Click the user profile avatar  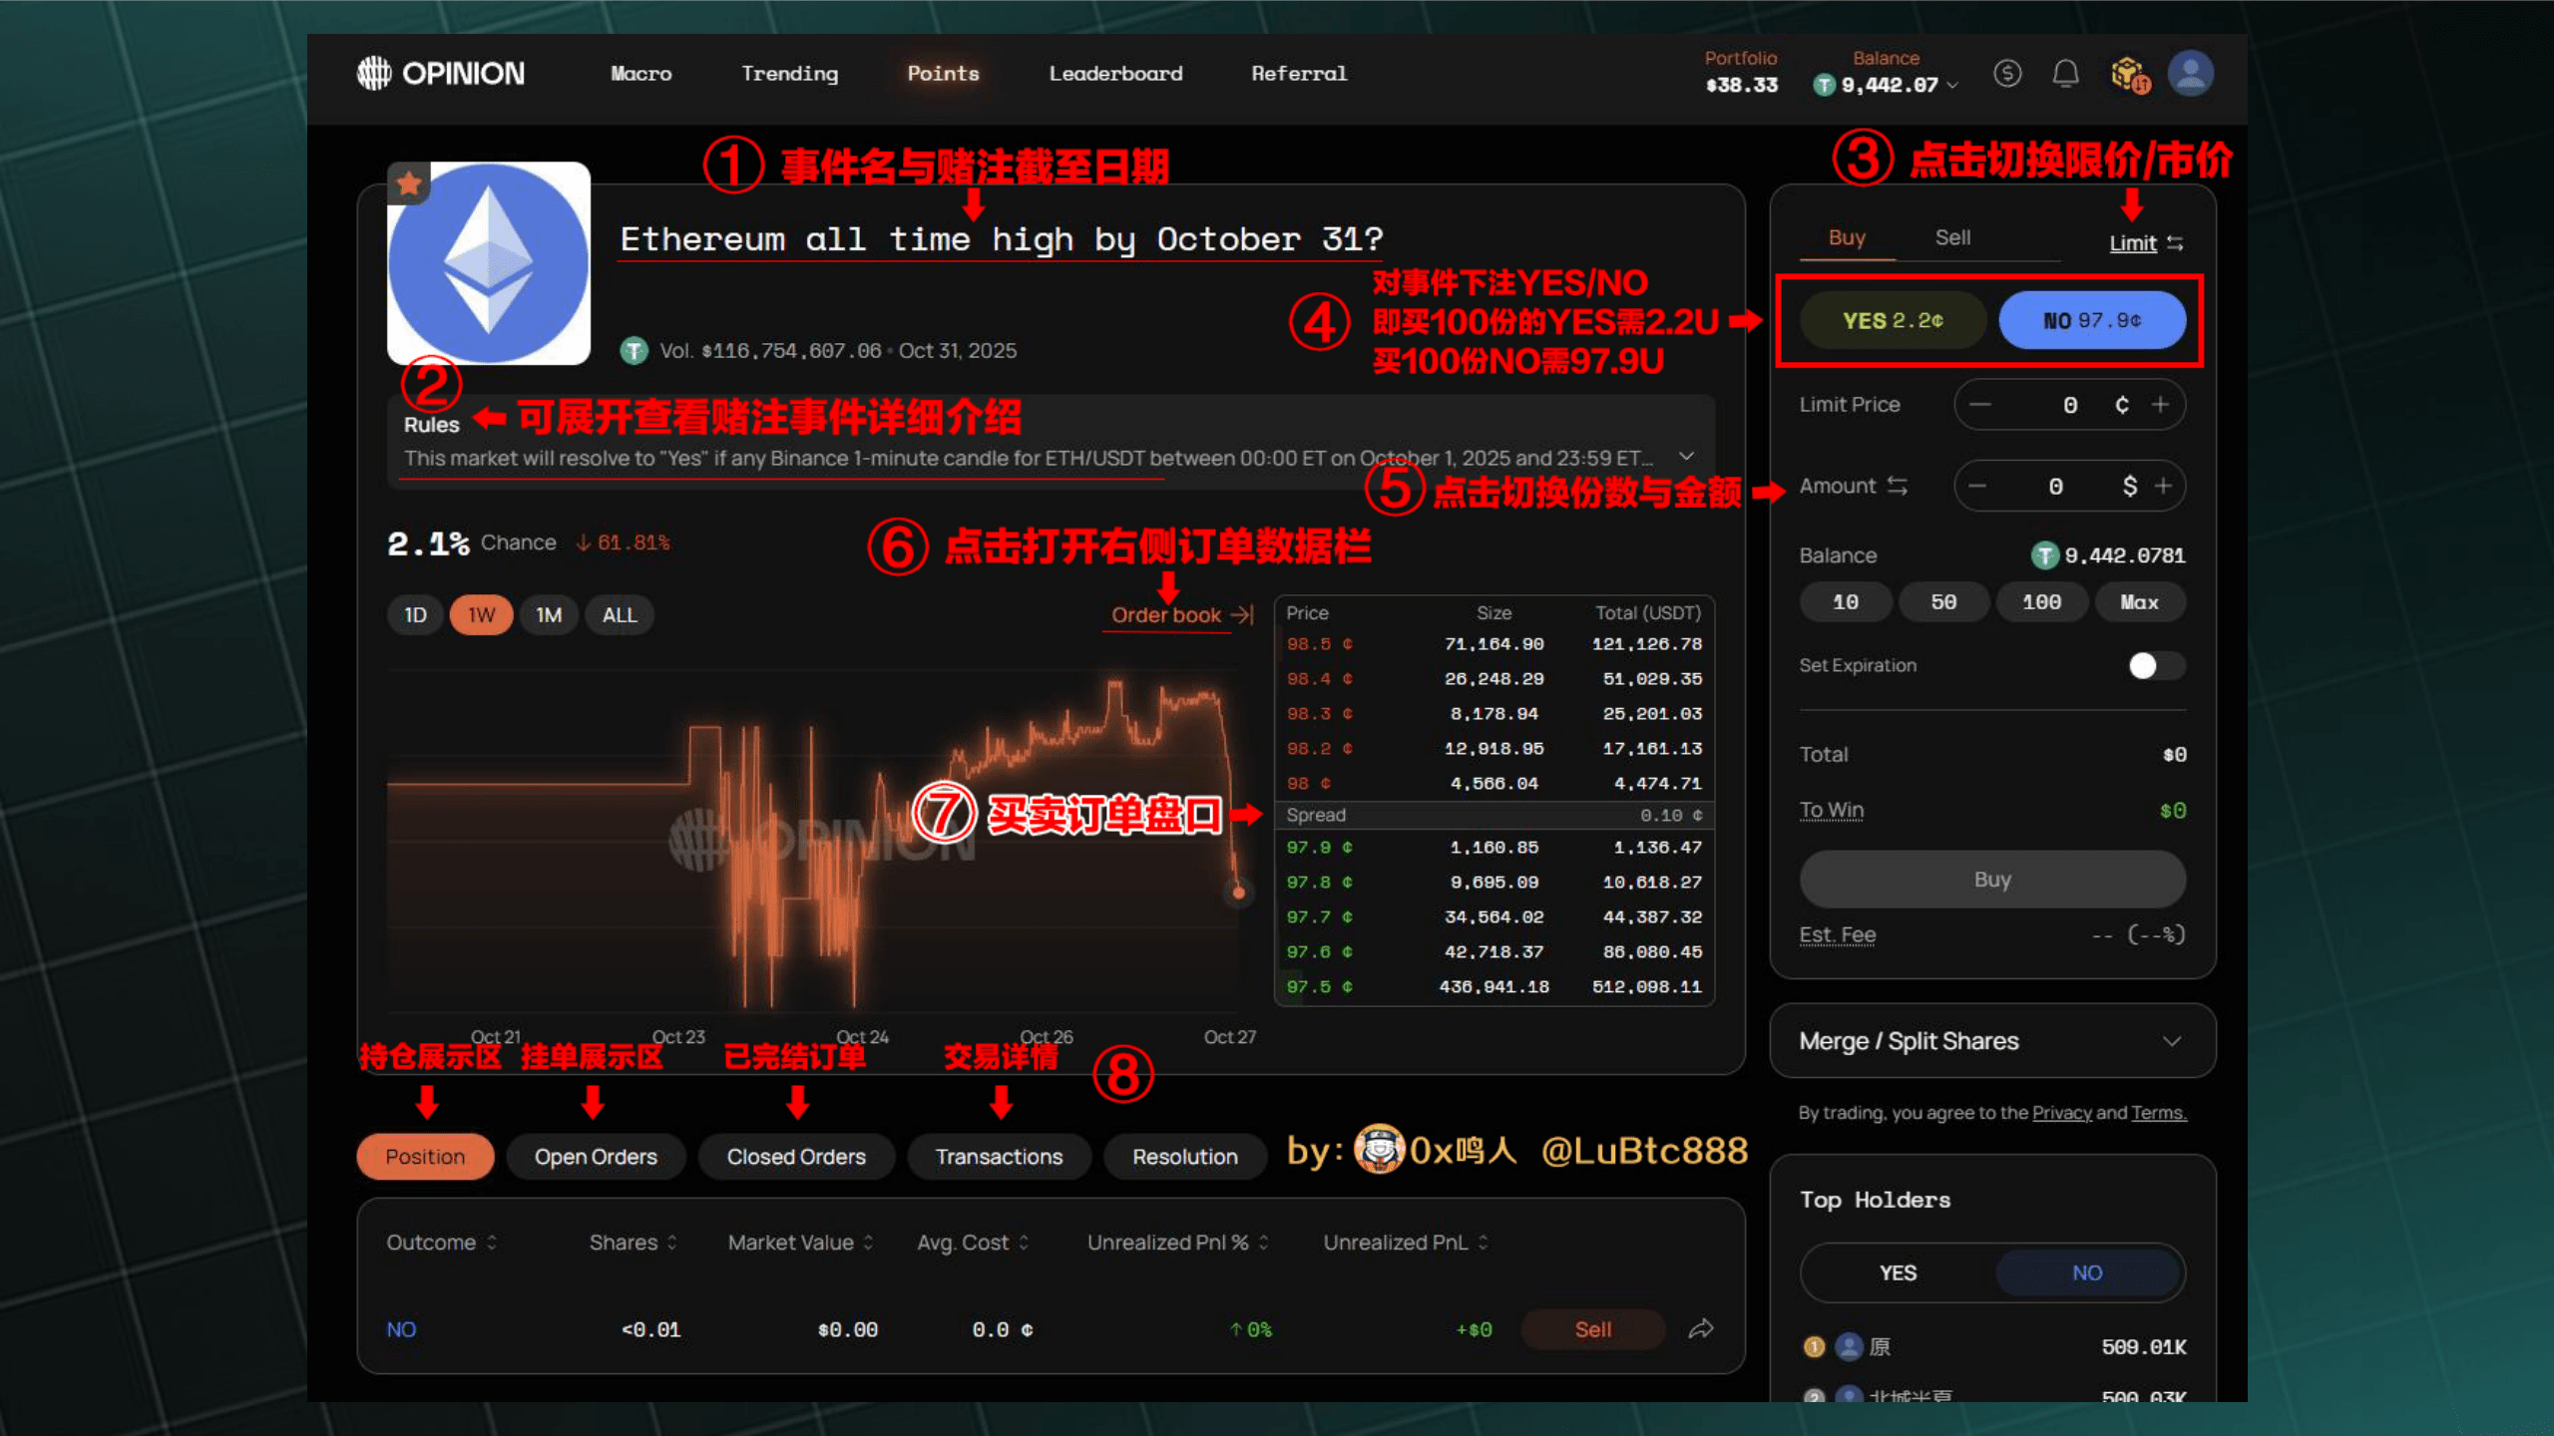click(x=2190, y=74)
